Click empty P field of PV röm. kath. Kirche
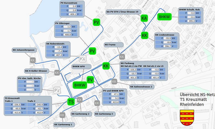 point(30,82)
